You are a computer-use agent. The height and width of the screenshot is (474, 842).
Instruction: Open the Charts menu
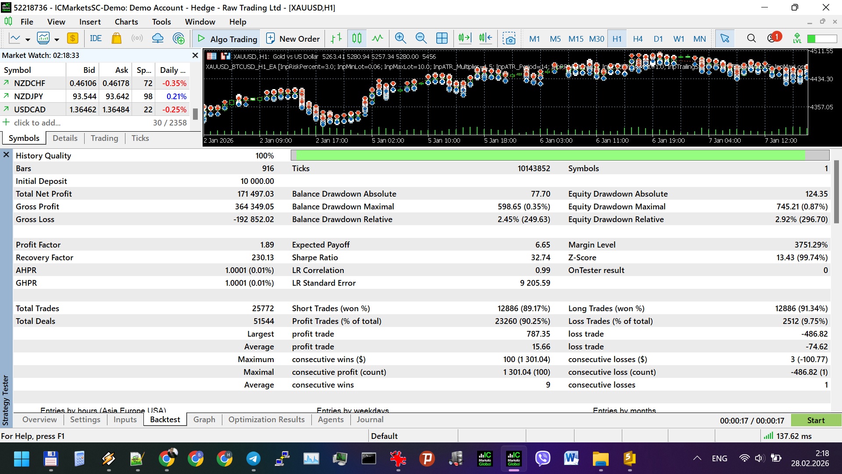[126, 22]
